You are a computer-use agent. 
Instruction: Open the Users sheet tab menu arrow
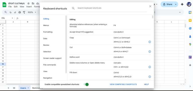point(28,88)
